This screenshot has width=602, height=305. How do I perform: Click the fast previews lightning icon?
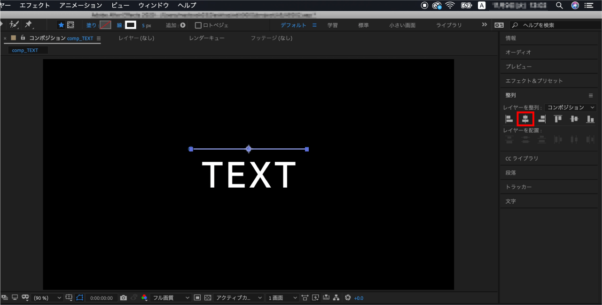pyautogui.click(x=315, y=297)
